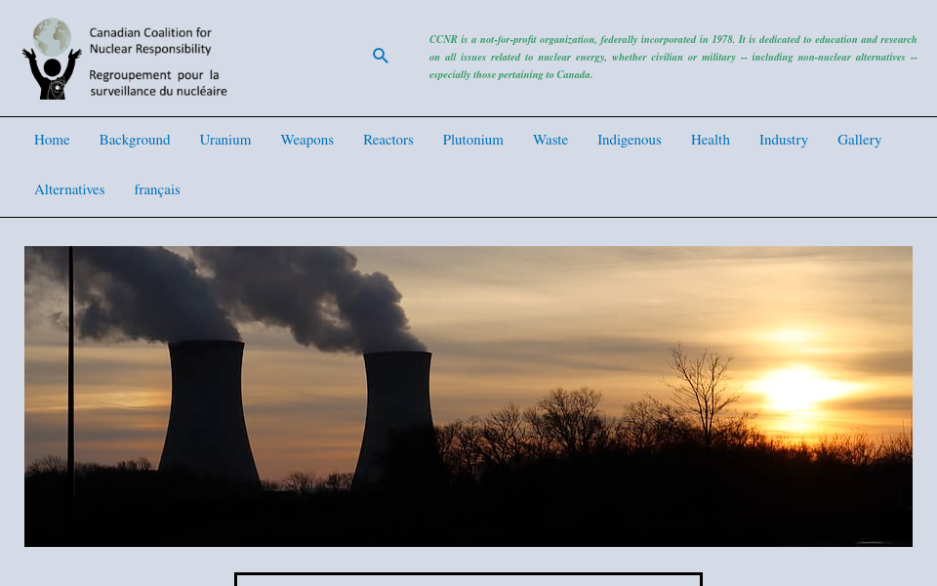937x586 pixels.
Task: Go to the Reactors section
Action: (x=387, y=140)
